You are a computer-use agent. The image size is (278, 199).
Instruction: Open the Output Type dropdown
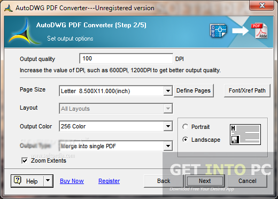click(x=168, y=146)
